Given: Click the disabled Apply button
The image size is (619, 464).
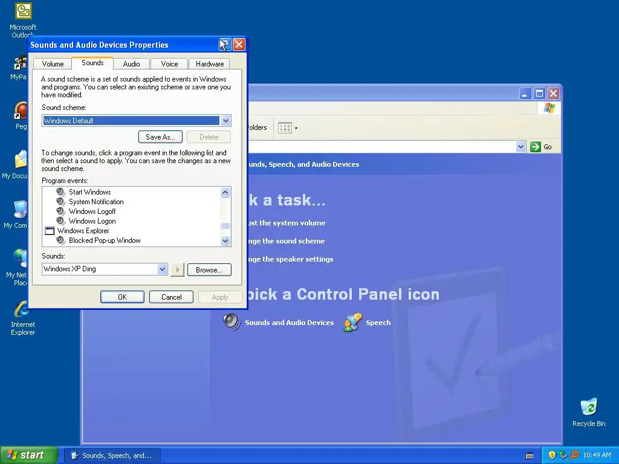Looking at the screenshot, I should tap(220, 297).
